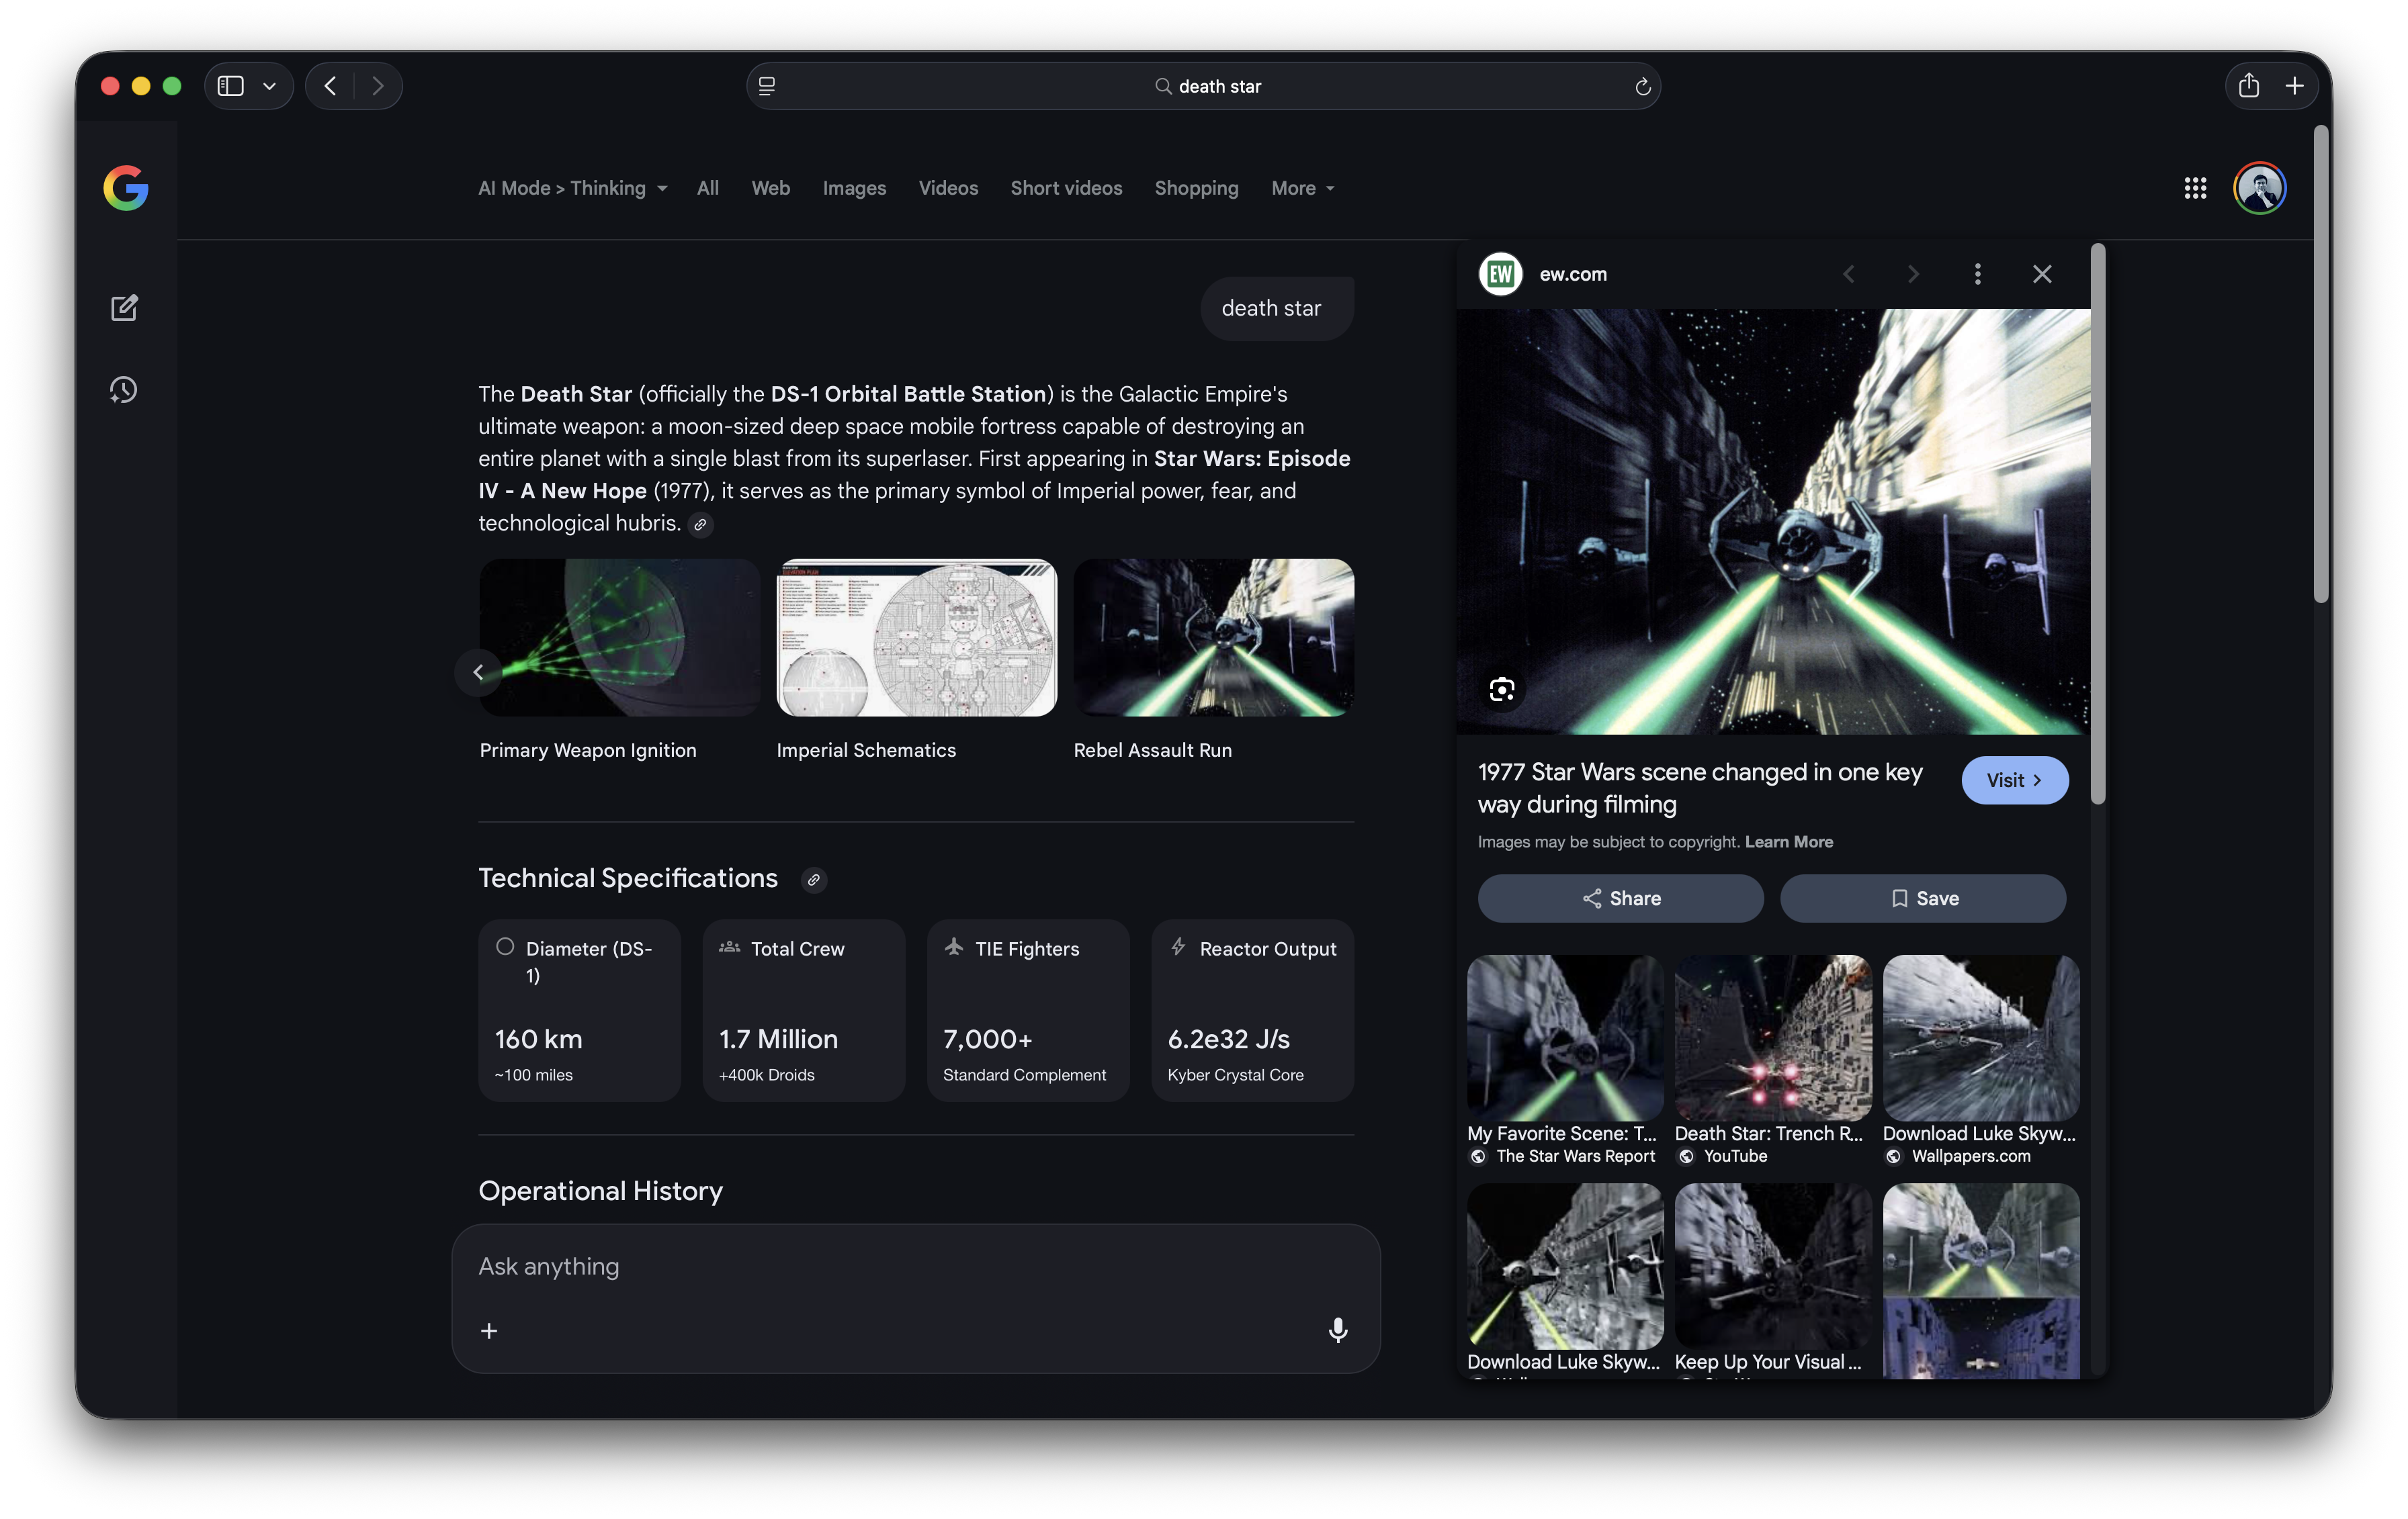Click the Ask anything input field
This screenshot has width=2408, height=1519.
click(915, 1267)
